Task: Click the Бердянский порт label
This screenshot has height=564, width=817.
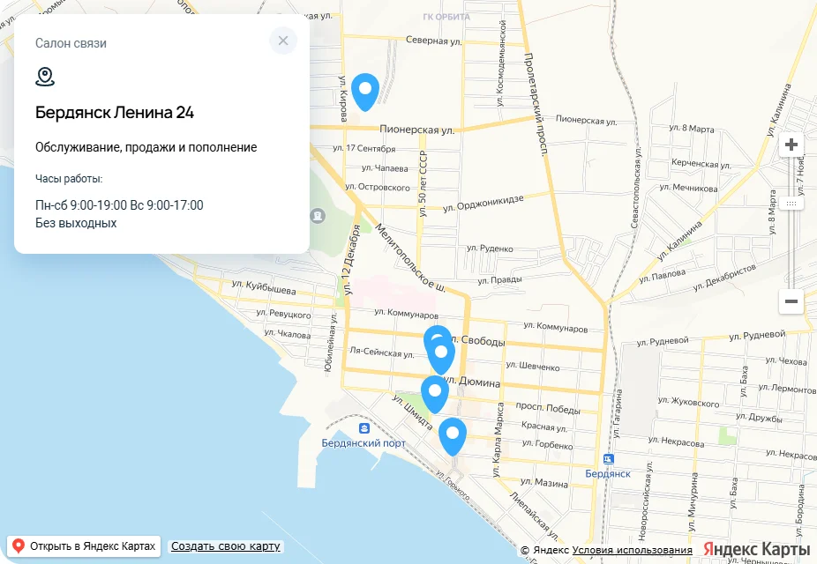Action: 364,443
